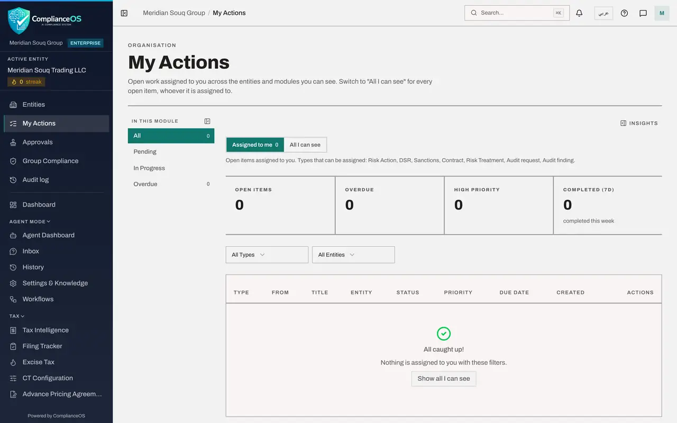Click the Inbox icon in sidebar
This screenshot has width=677, height=423.
coord(13,251)
